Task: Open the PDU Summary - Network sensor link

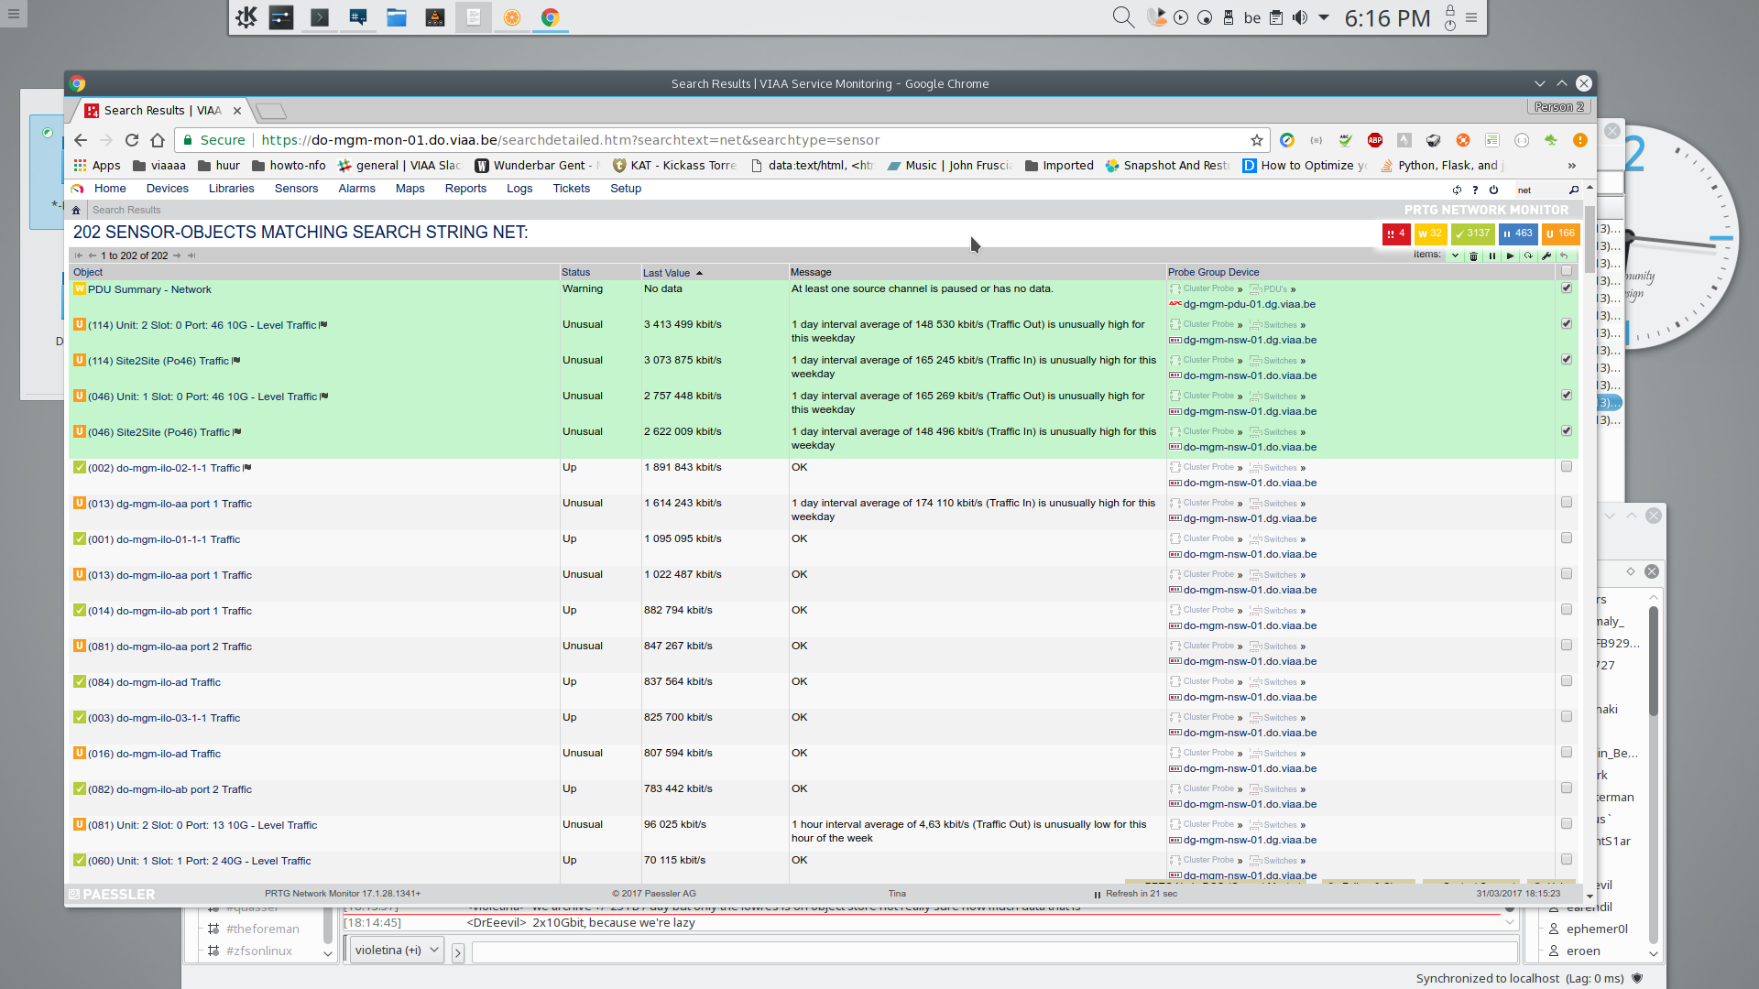Action: (149, 289)
